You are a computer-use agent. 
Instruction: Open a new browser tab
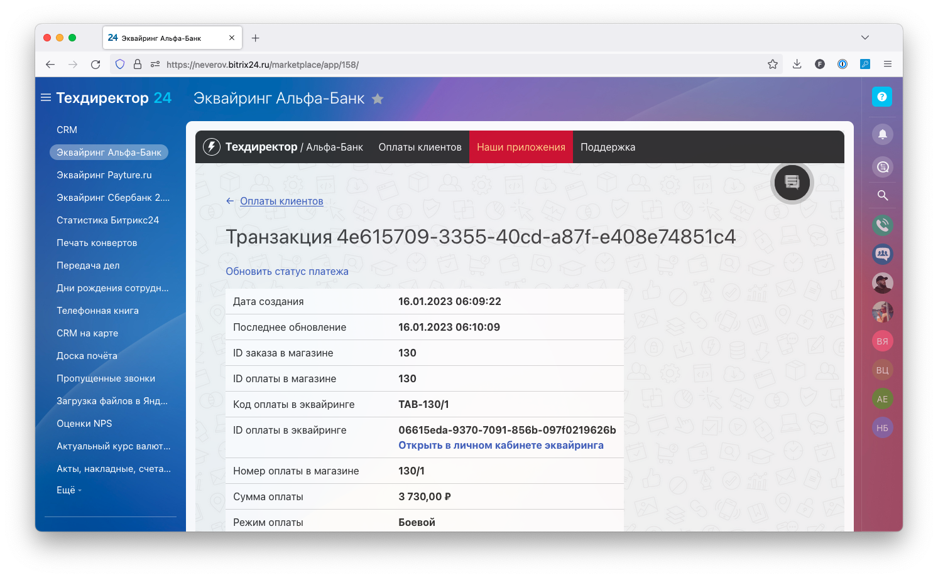coord(256,38)
